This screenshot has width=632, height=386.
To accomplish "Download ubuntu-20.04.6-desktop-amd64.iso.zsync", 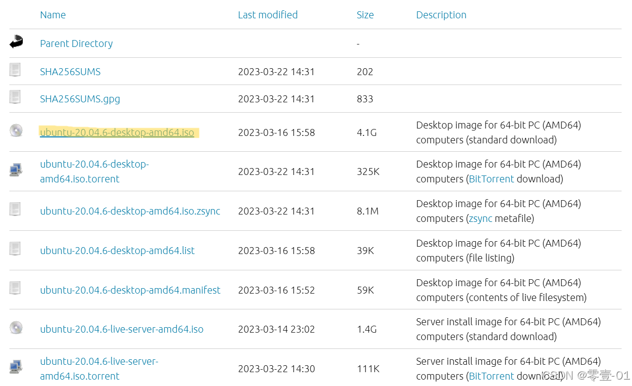I will [130, 211].
